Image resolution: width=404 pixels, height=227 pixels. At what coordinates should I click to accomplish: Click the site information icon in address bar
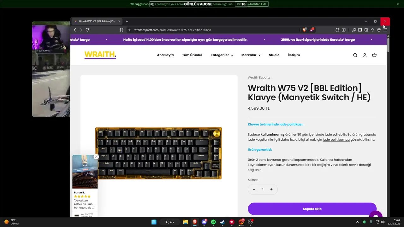click(x=129, y=30)
